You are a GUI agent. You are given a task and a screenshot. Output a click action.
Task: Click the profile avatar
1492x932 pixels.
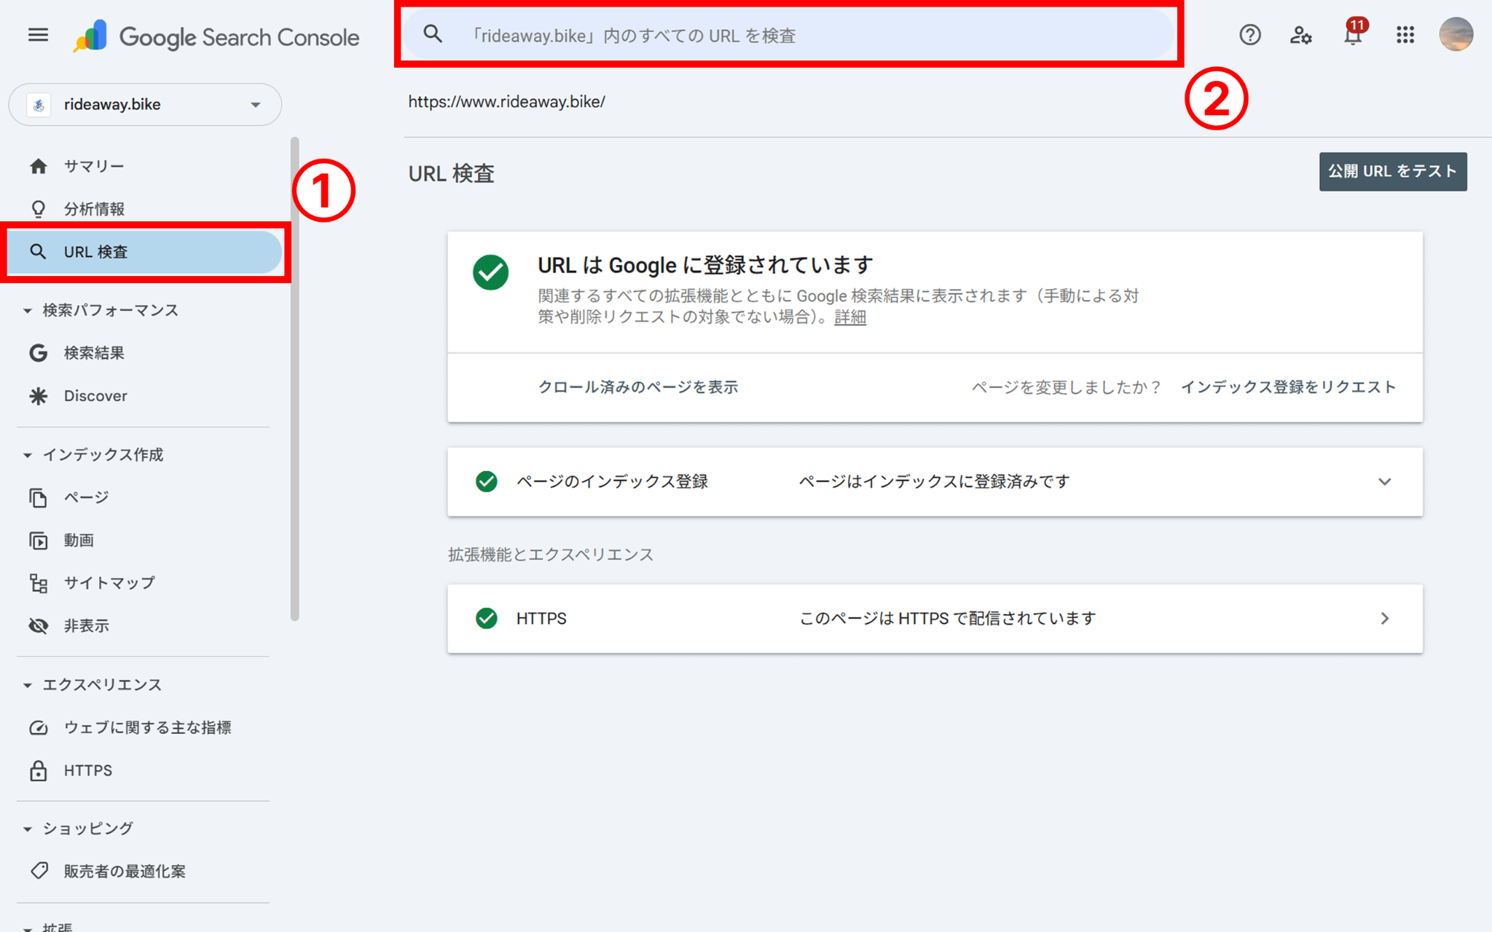pyautogui.click(x=1456, y=34)
